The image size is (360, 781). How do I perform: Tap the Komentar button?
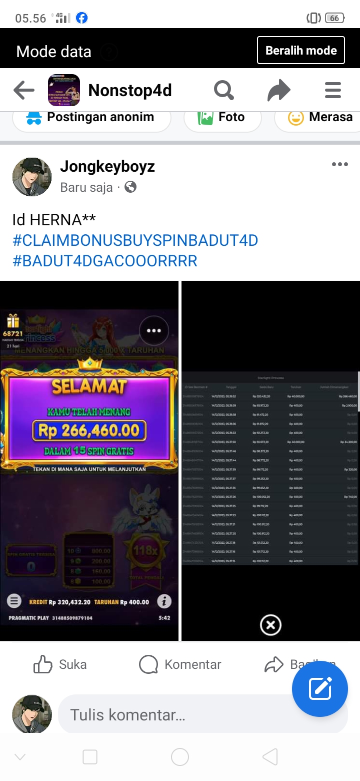pos(180,664)
